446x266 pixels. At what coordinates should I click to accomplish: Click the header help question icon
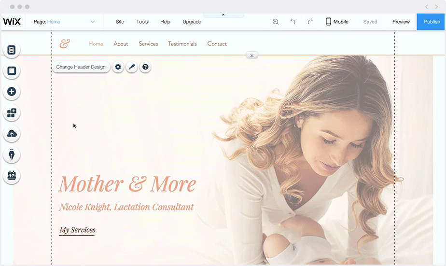click(145, 67)
